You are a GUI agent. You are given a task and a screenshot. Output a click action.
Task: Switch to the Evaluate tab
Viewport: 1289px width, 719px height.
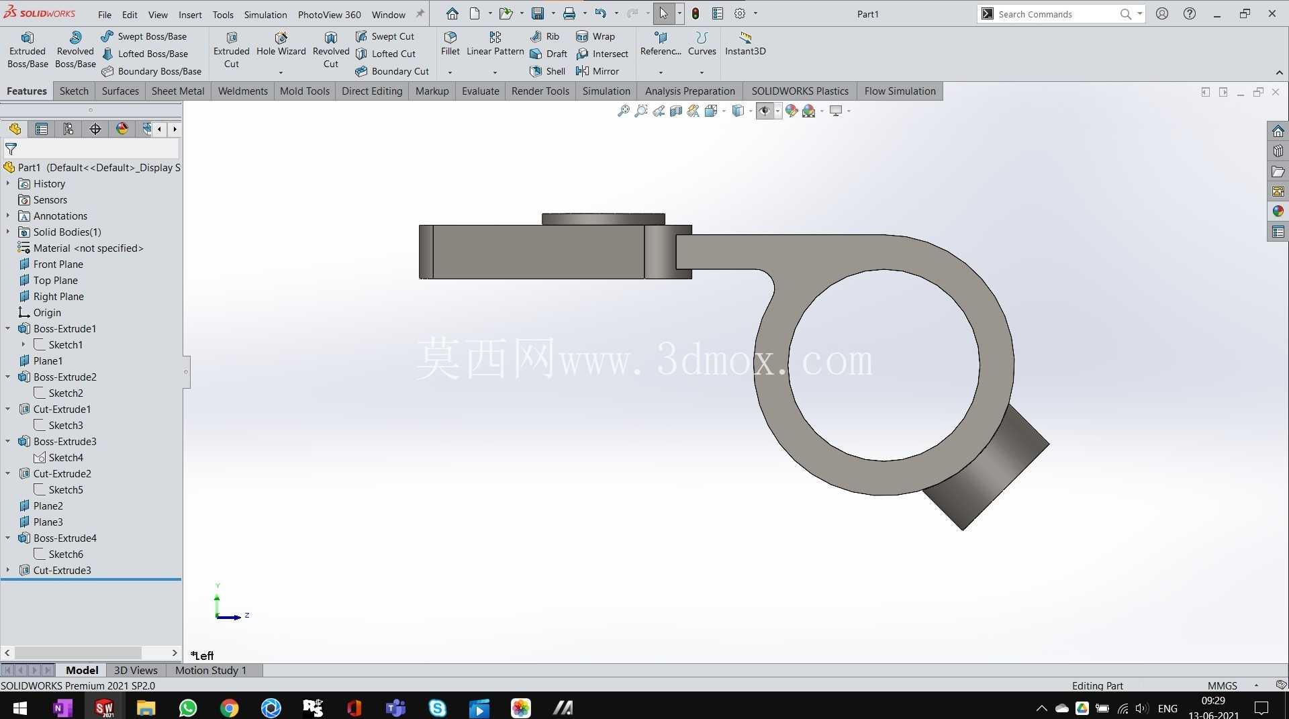click(x=480, y=91)
